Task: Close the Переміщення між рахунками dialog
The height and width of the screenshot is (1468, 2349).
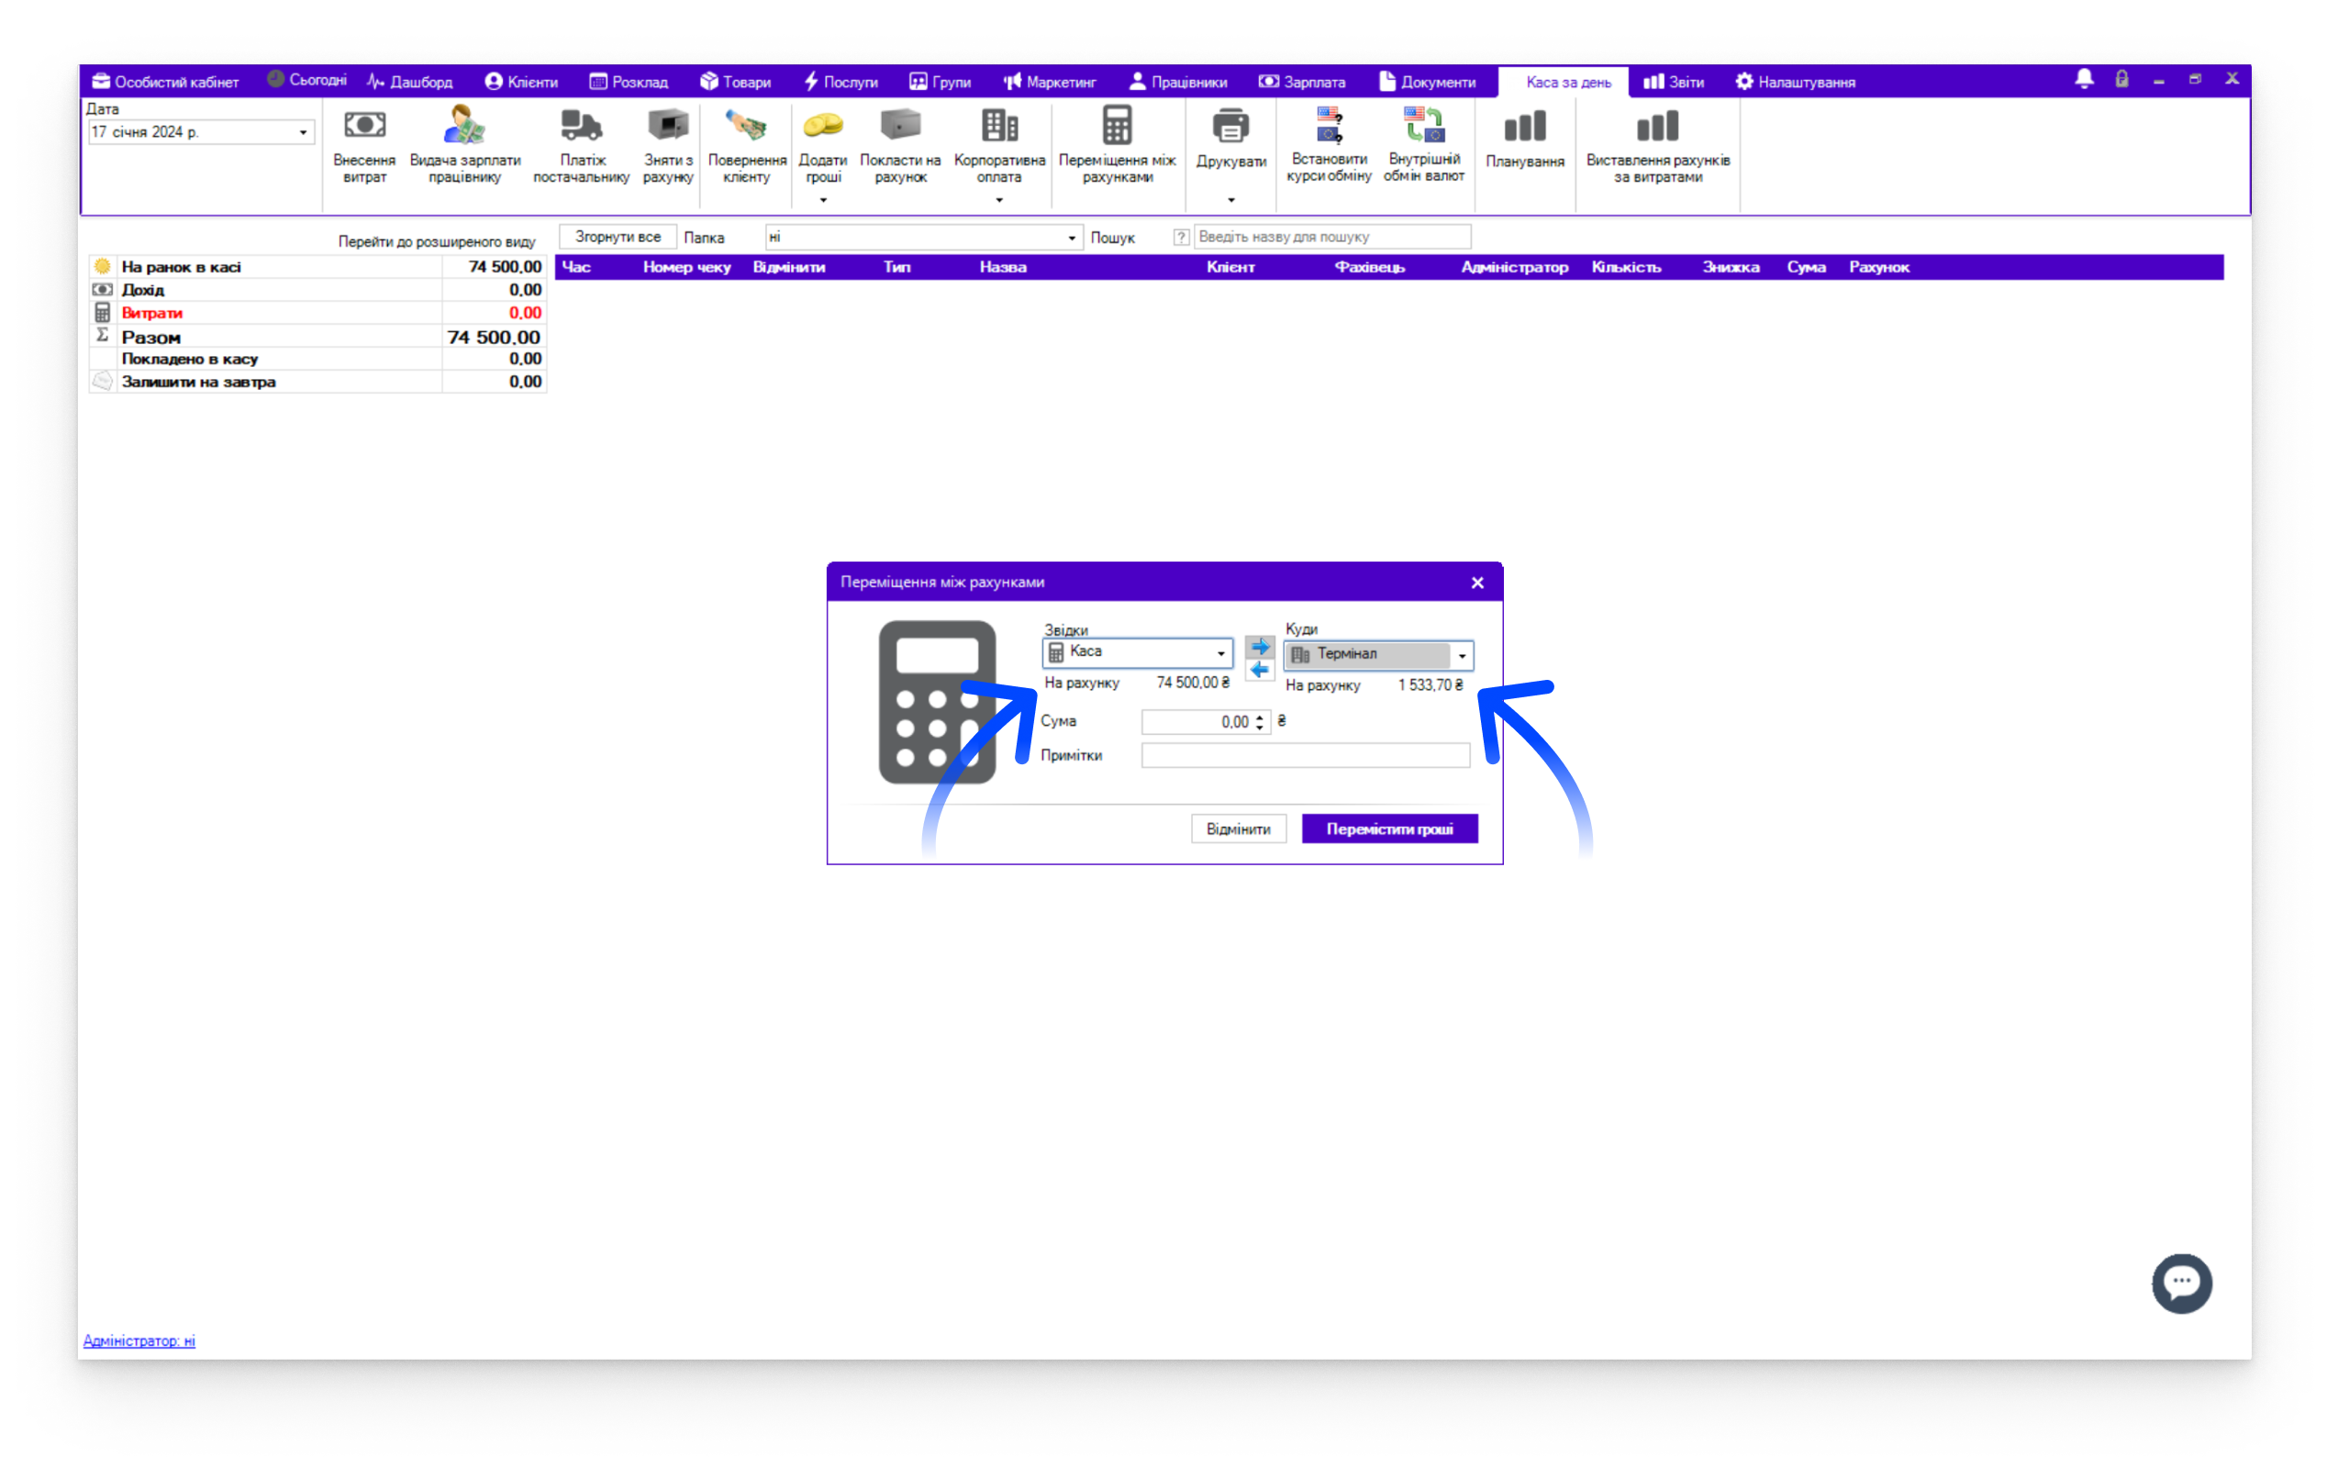Action: pyautogui.click(x=1477, y=583)
